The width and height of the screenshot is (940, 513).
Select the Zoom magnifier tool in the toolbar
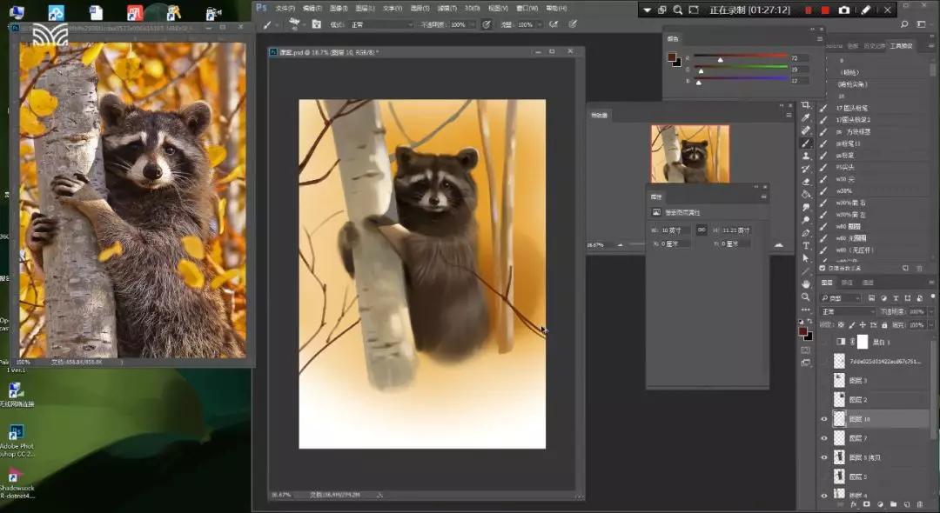click(806, 296)
